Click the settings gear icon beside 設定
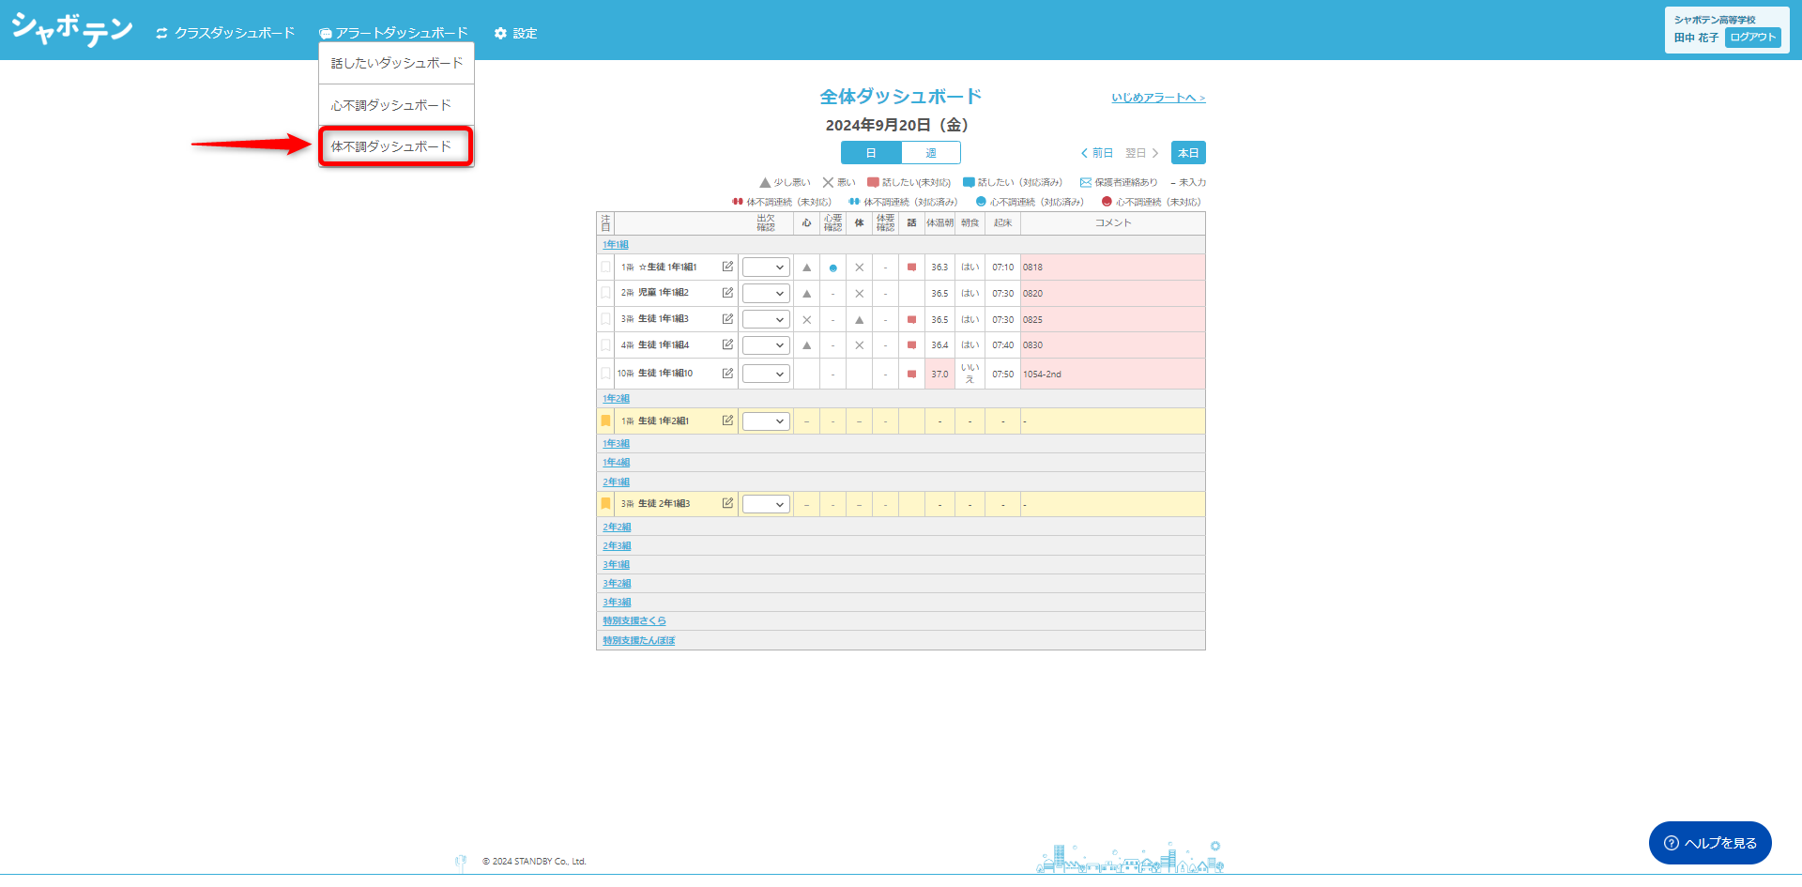This screenshot has width=1802, height=887. tap(500, 33)
